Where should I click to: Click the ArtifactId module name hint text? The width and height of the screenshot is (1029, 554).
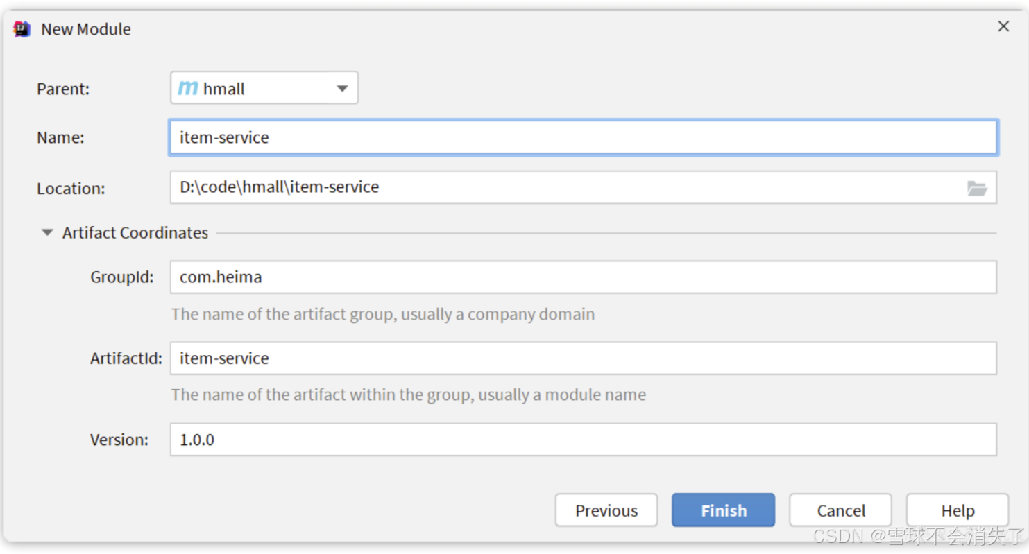[409, 395]
